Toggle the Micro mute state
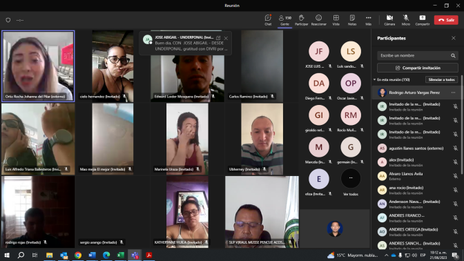This screenshot has height=261, width=464. (x=406, y=20)
